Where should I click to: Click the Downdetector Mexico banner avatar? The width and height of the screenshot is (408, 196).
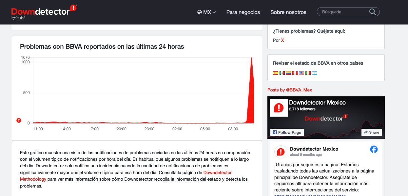click(x=279, y=107)
